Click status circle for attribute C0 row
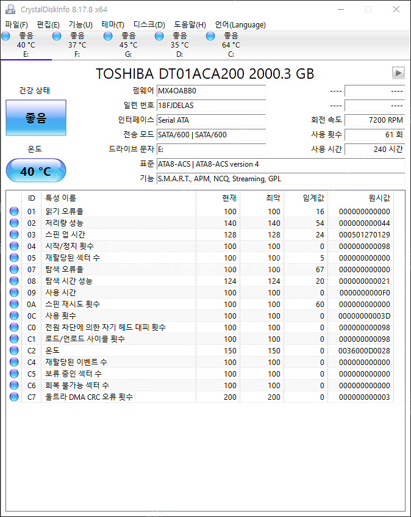 (x=14, y=327)
